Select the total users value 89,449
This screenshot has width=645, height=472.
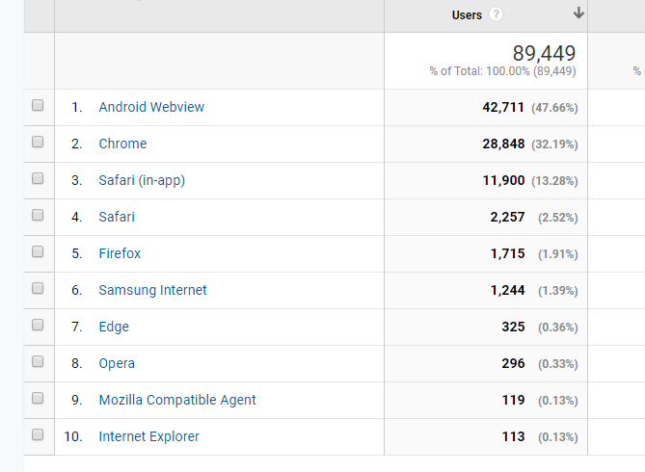coord(544,53)
